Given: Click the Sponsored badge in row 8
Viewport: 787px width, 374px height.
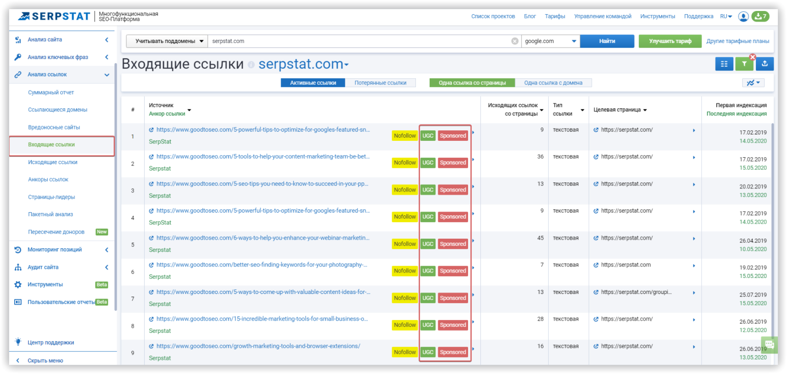Looking at the screenshot, I should (453, 325).
